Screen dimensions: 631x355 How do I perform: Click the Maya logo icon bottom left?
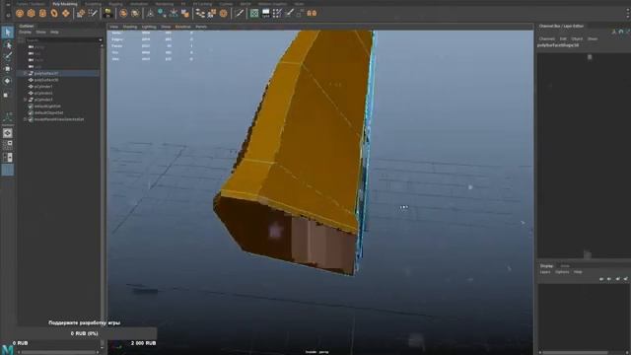[7, 349]
